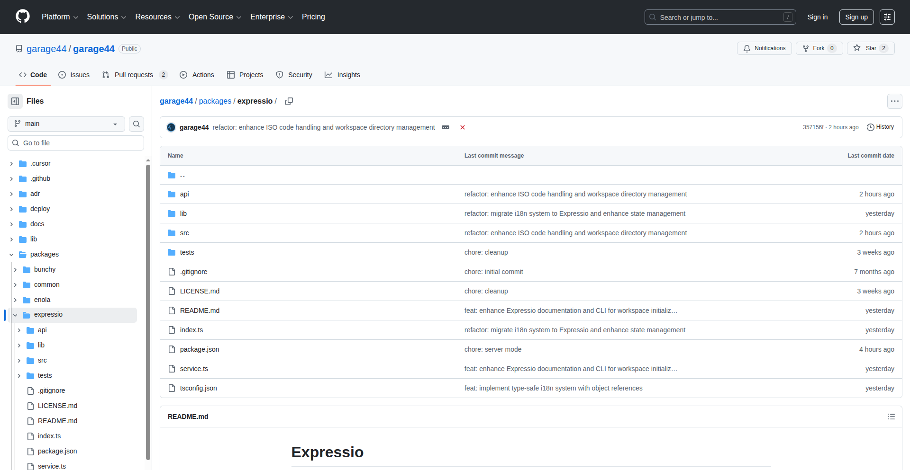Open the main branch dropdown
910x470 pixels.
pos(66,124)
